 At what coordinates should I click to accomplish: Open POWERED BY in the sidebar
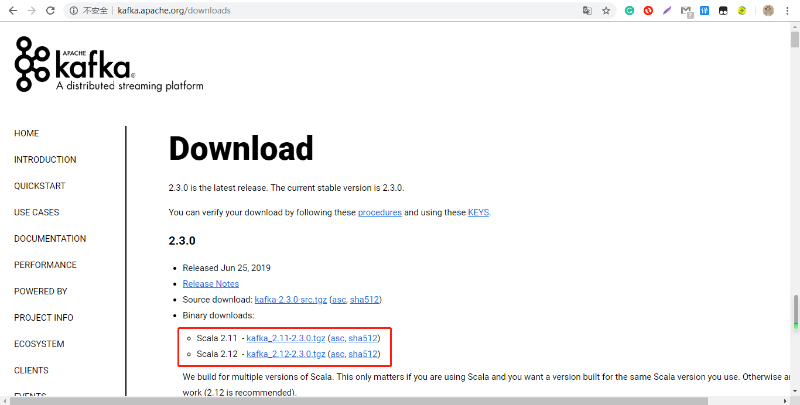40,291
